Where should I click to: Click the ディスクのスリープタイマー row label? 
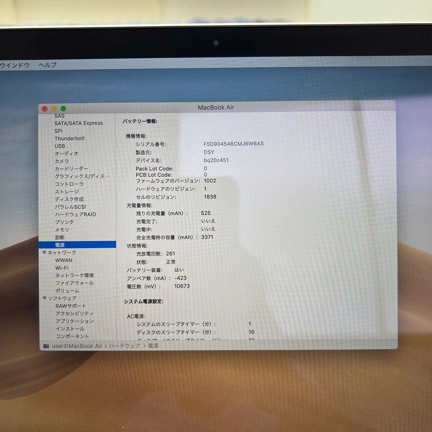tap(176, 332)
